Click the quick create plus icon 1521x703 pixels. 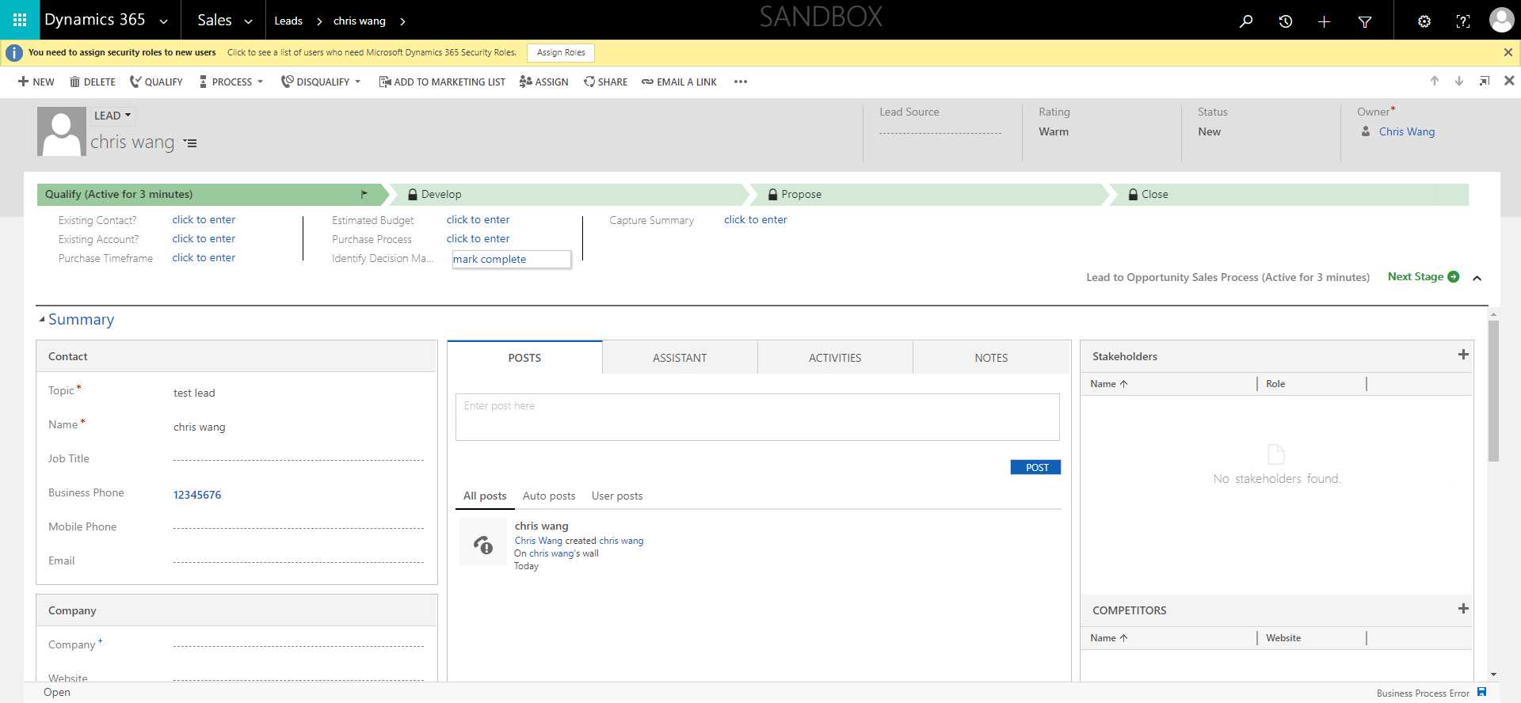[x=1324, y=21]
